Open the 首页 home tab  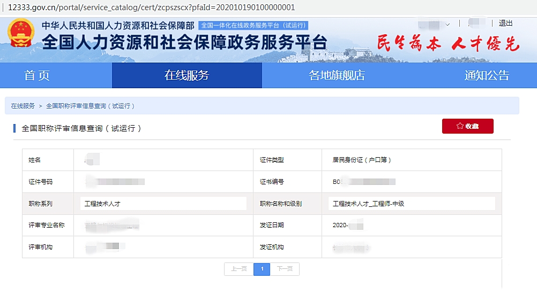37,75
